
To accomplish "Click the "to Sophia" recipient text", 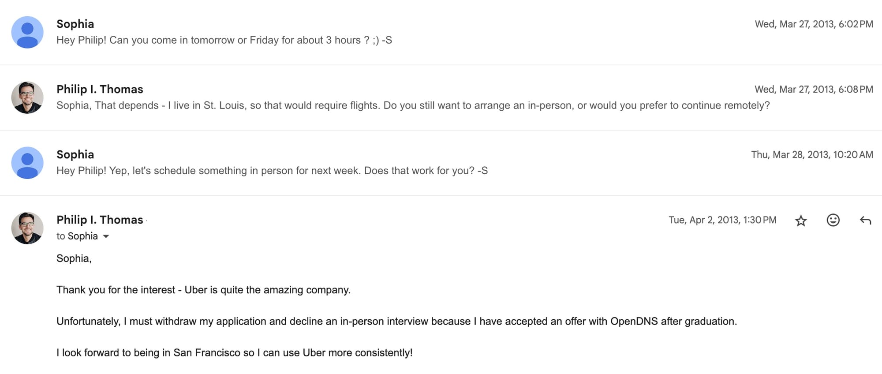I will click(77, 236).
